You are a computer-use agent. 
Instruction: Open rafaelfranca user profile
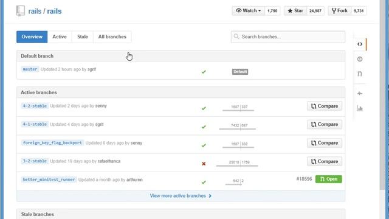click(109, 161)
